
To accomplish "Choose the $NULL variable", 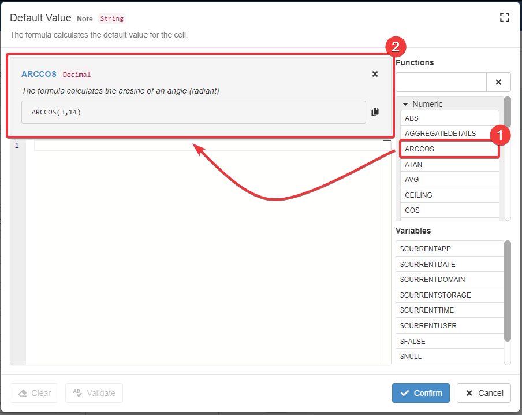I will coord(448,356).
